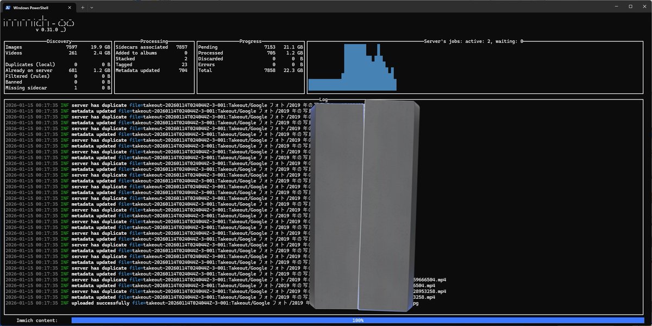Click the Pending row showing 7153
The width and height of the screenshot is (652, 326).
(x=250, y=47)
